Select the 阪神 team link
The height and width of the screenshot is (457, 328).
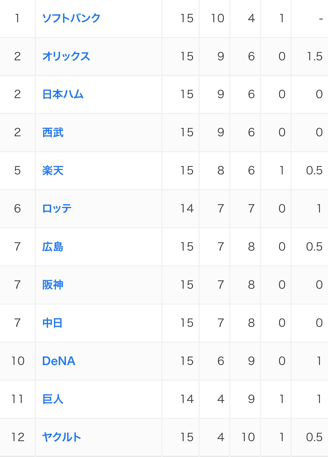click(x=53, y=285)
